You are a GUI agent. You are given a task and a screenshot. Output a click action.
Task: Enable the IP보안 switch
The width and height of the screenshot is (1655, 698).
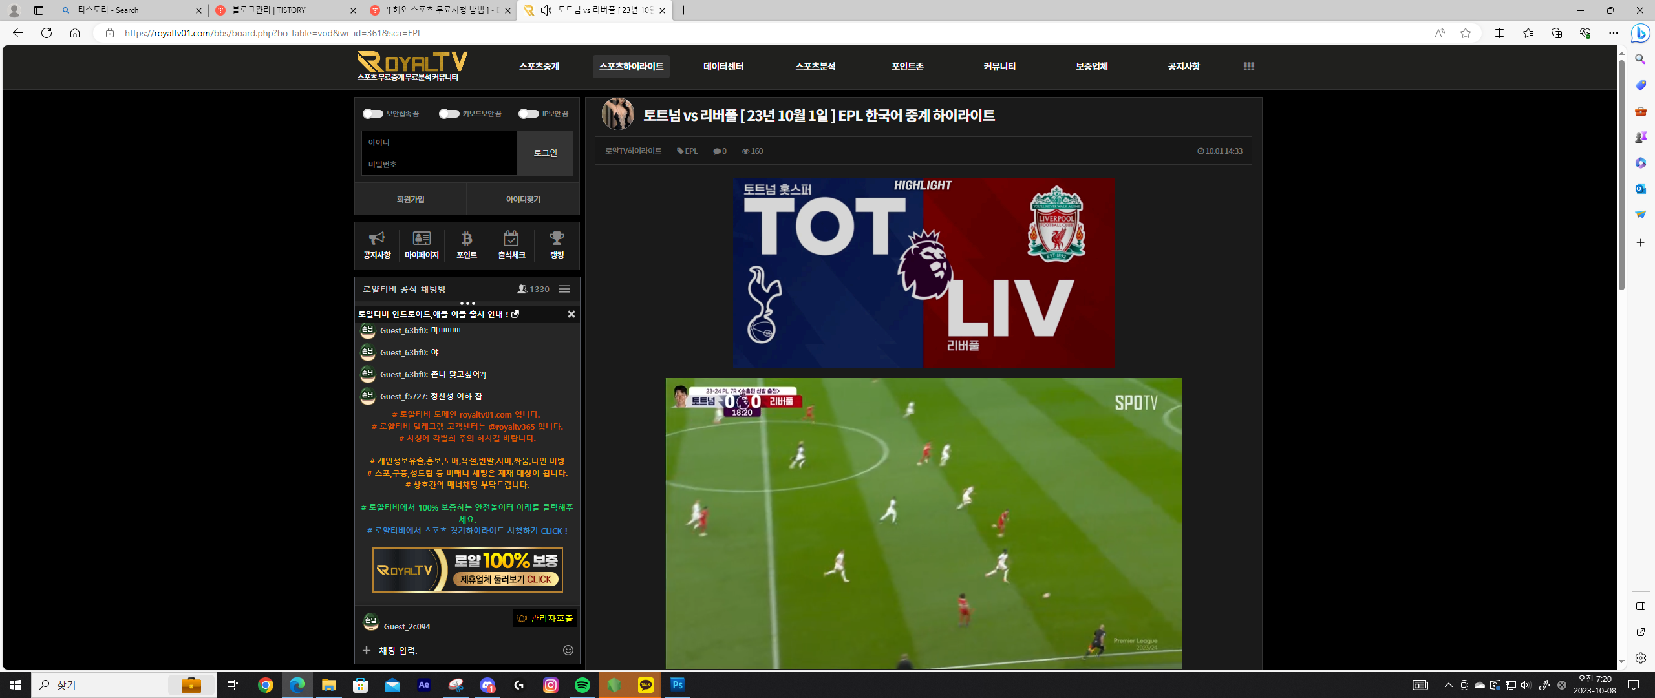pos(528,114)
